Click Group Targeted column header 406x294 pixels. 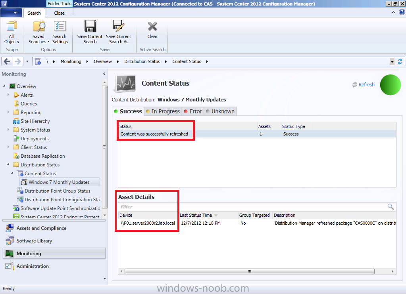point(255,215)
